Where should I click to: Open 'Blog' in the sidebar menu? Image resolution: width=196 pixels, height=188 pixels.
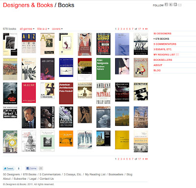(x=157, y=70)
